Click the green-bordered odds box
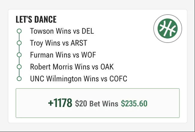Viewport: 195px width, 132px height. pyautogui.click(x=98, y=103)
